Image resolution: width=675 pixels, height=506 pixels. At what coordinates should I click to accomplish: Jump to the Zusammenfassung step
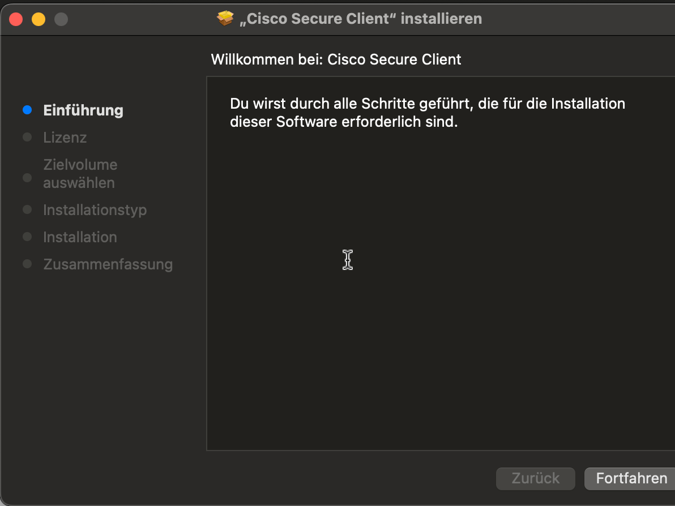pyautogui.click(x=108, y=264)
